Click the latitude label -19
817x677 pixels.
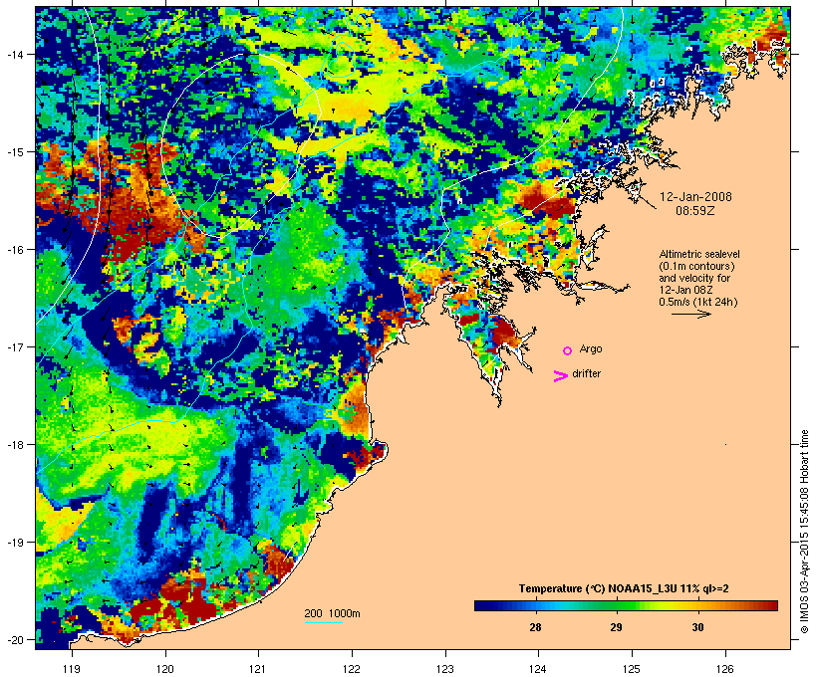click(x=14, y=543)
